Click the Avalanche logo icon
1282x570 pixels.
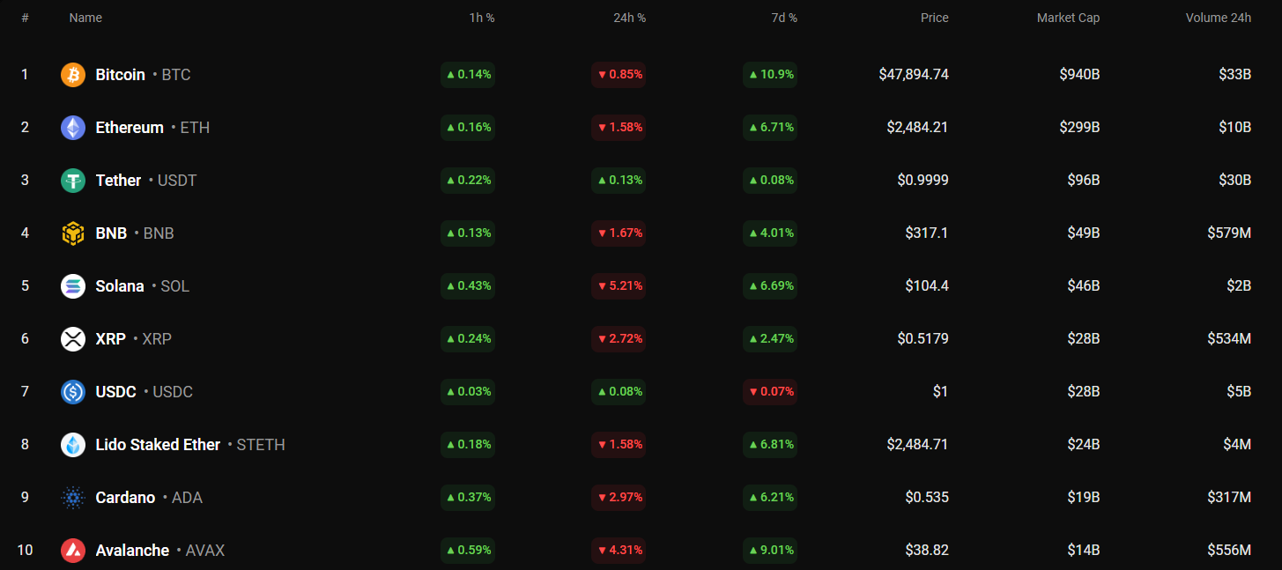pyautogui.click(x=72, y=551)
